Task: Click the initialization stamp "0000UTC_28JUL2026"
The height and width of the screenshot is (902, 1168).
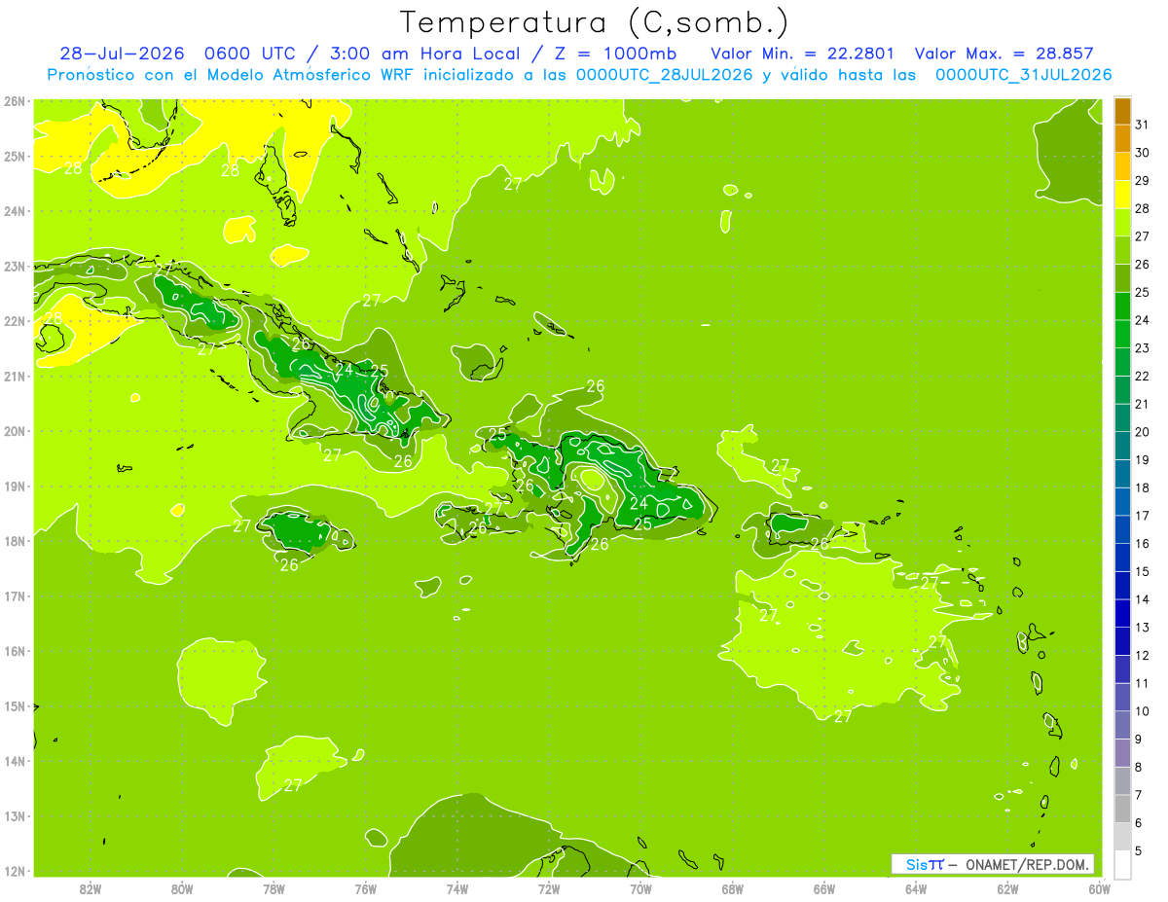Action: click(665, 74)
